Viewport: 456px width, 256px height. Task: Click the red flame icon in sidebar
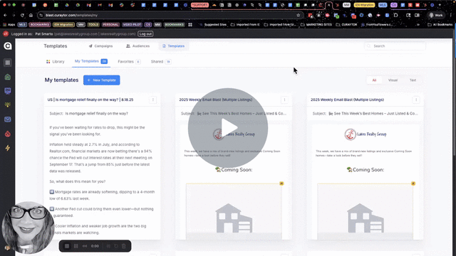pyautogui.click(x=8, y=134)
